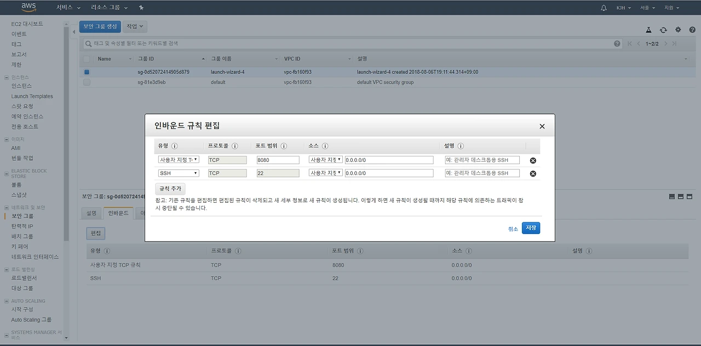Open table settings gear icon
701x346 pixels.
point(678,30)
